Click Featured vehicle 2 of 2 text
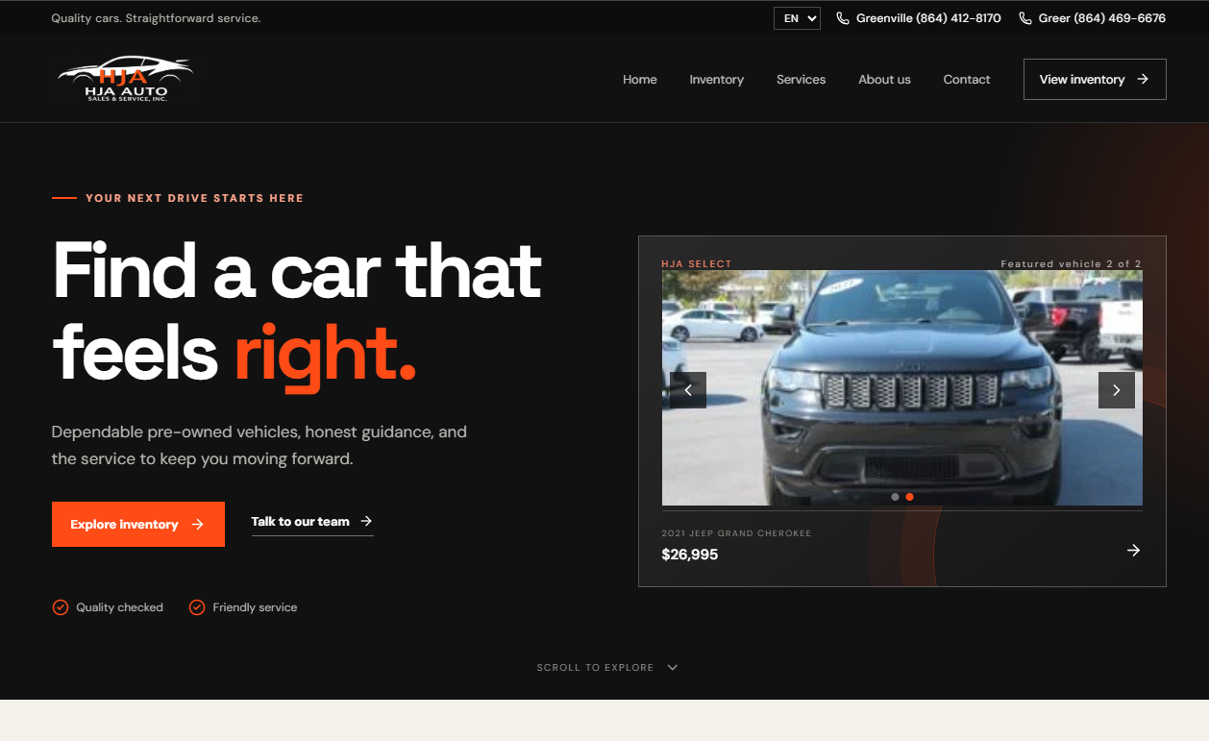 (x=1072, y=263)
